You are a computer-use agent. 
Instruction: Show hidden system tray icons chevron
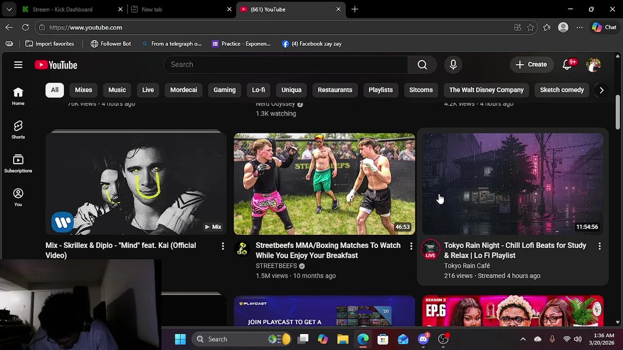pyautogui.click(x=523, y=339)
